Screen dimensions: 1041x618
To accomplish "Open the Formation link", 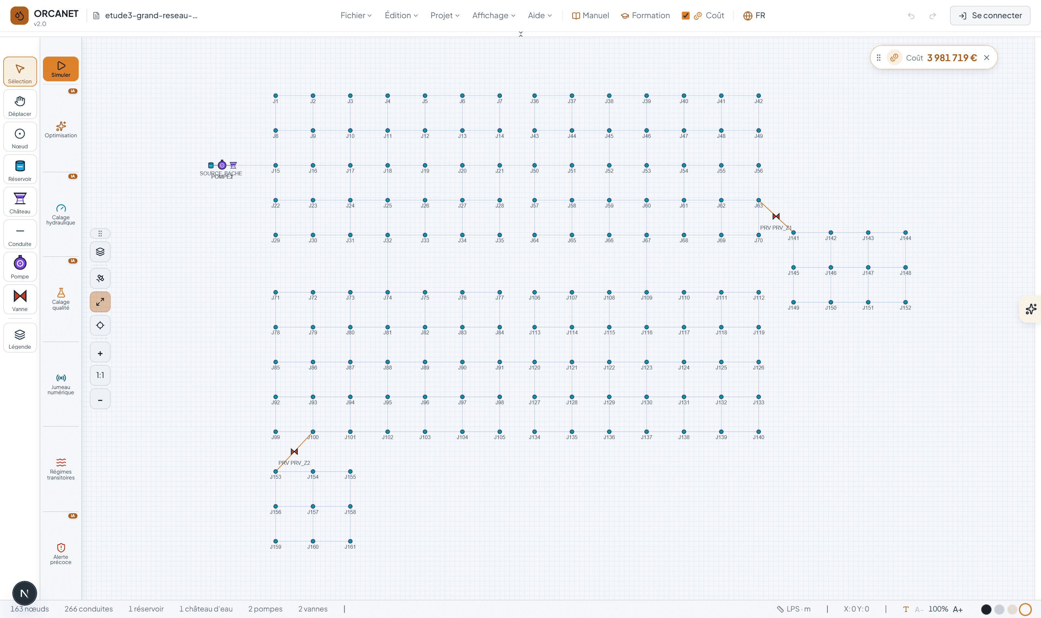I will (x=645, y=15).
